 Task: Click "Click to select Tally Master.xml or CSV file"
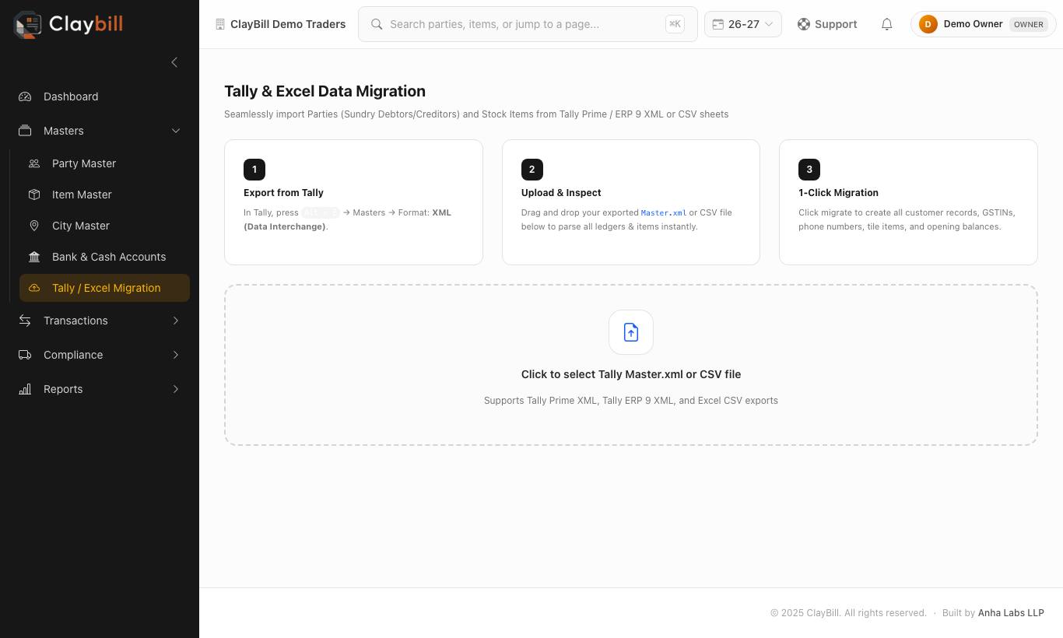(631, 374)
